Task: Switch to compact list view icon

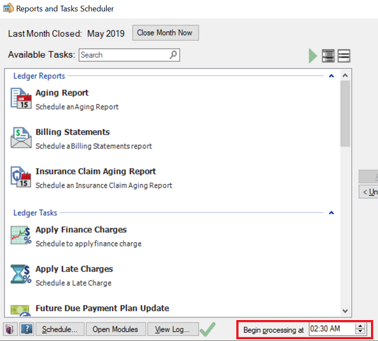Action: (344, 56)
